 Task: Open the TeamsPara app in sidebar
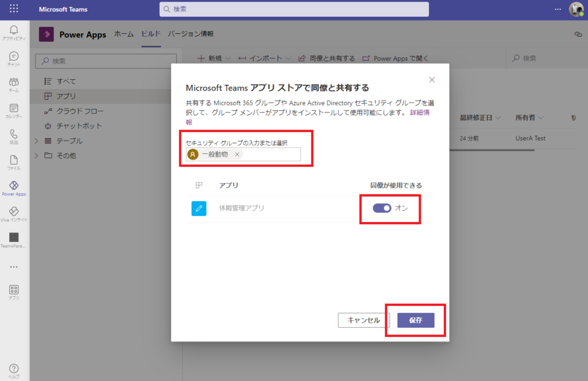(x=14, y=240)
